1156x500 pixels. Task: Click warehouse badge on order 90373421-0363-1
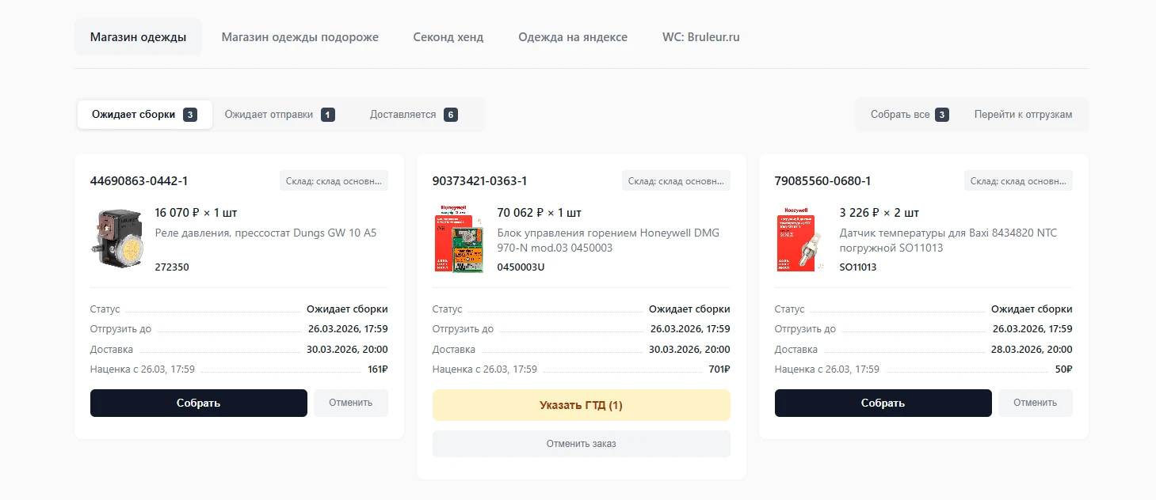(676, 181)
